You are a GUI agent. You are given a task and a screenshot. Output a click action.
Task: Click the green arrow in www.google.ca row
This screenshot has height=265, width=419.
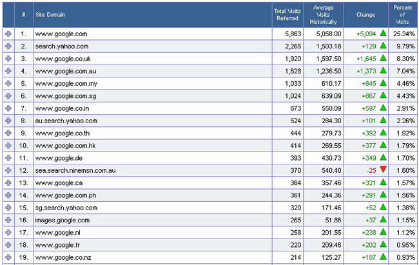pos(383,182)
